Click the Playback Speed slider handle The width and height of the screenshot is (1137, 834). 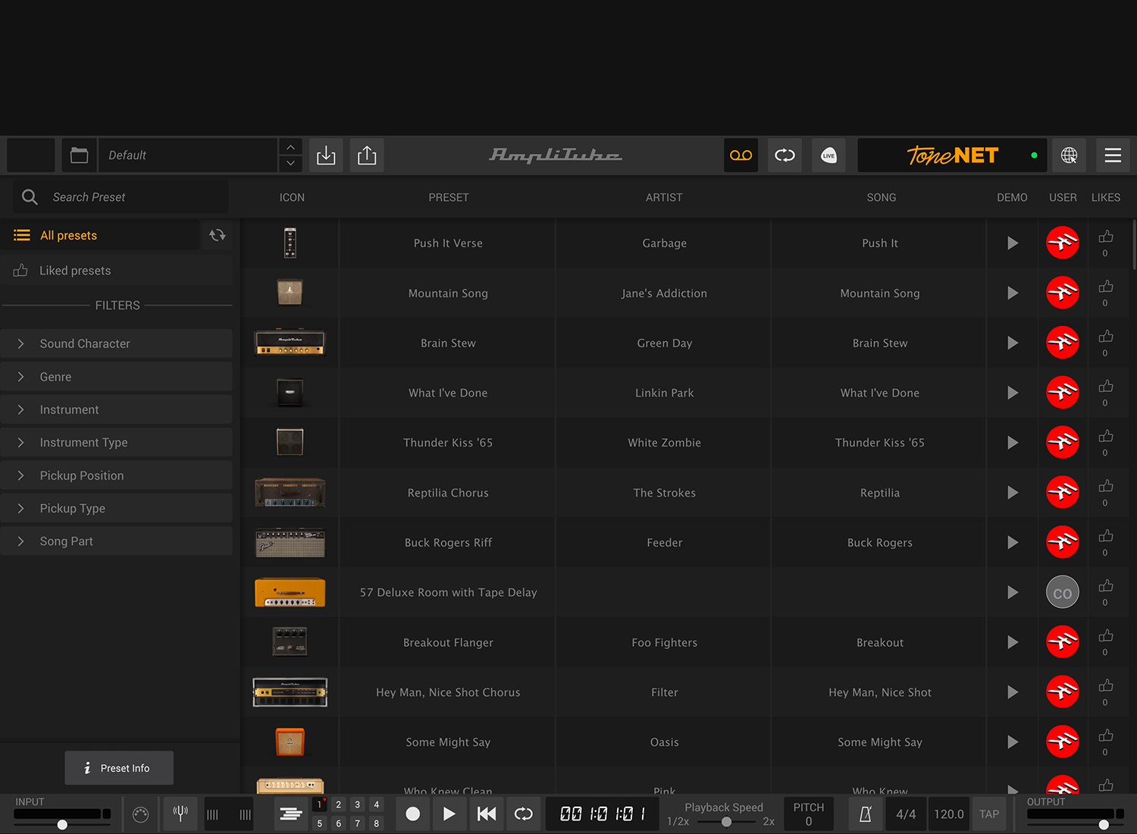click(726, 822)
